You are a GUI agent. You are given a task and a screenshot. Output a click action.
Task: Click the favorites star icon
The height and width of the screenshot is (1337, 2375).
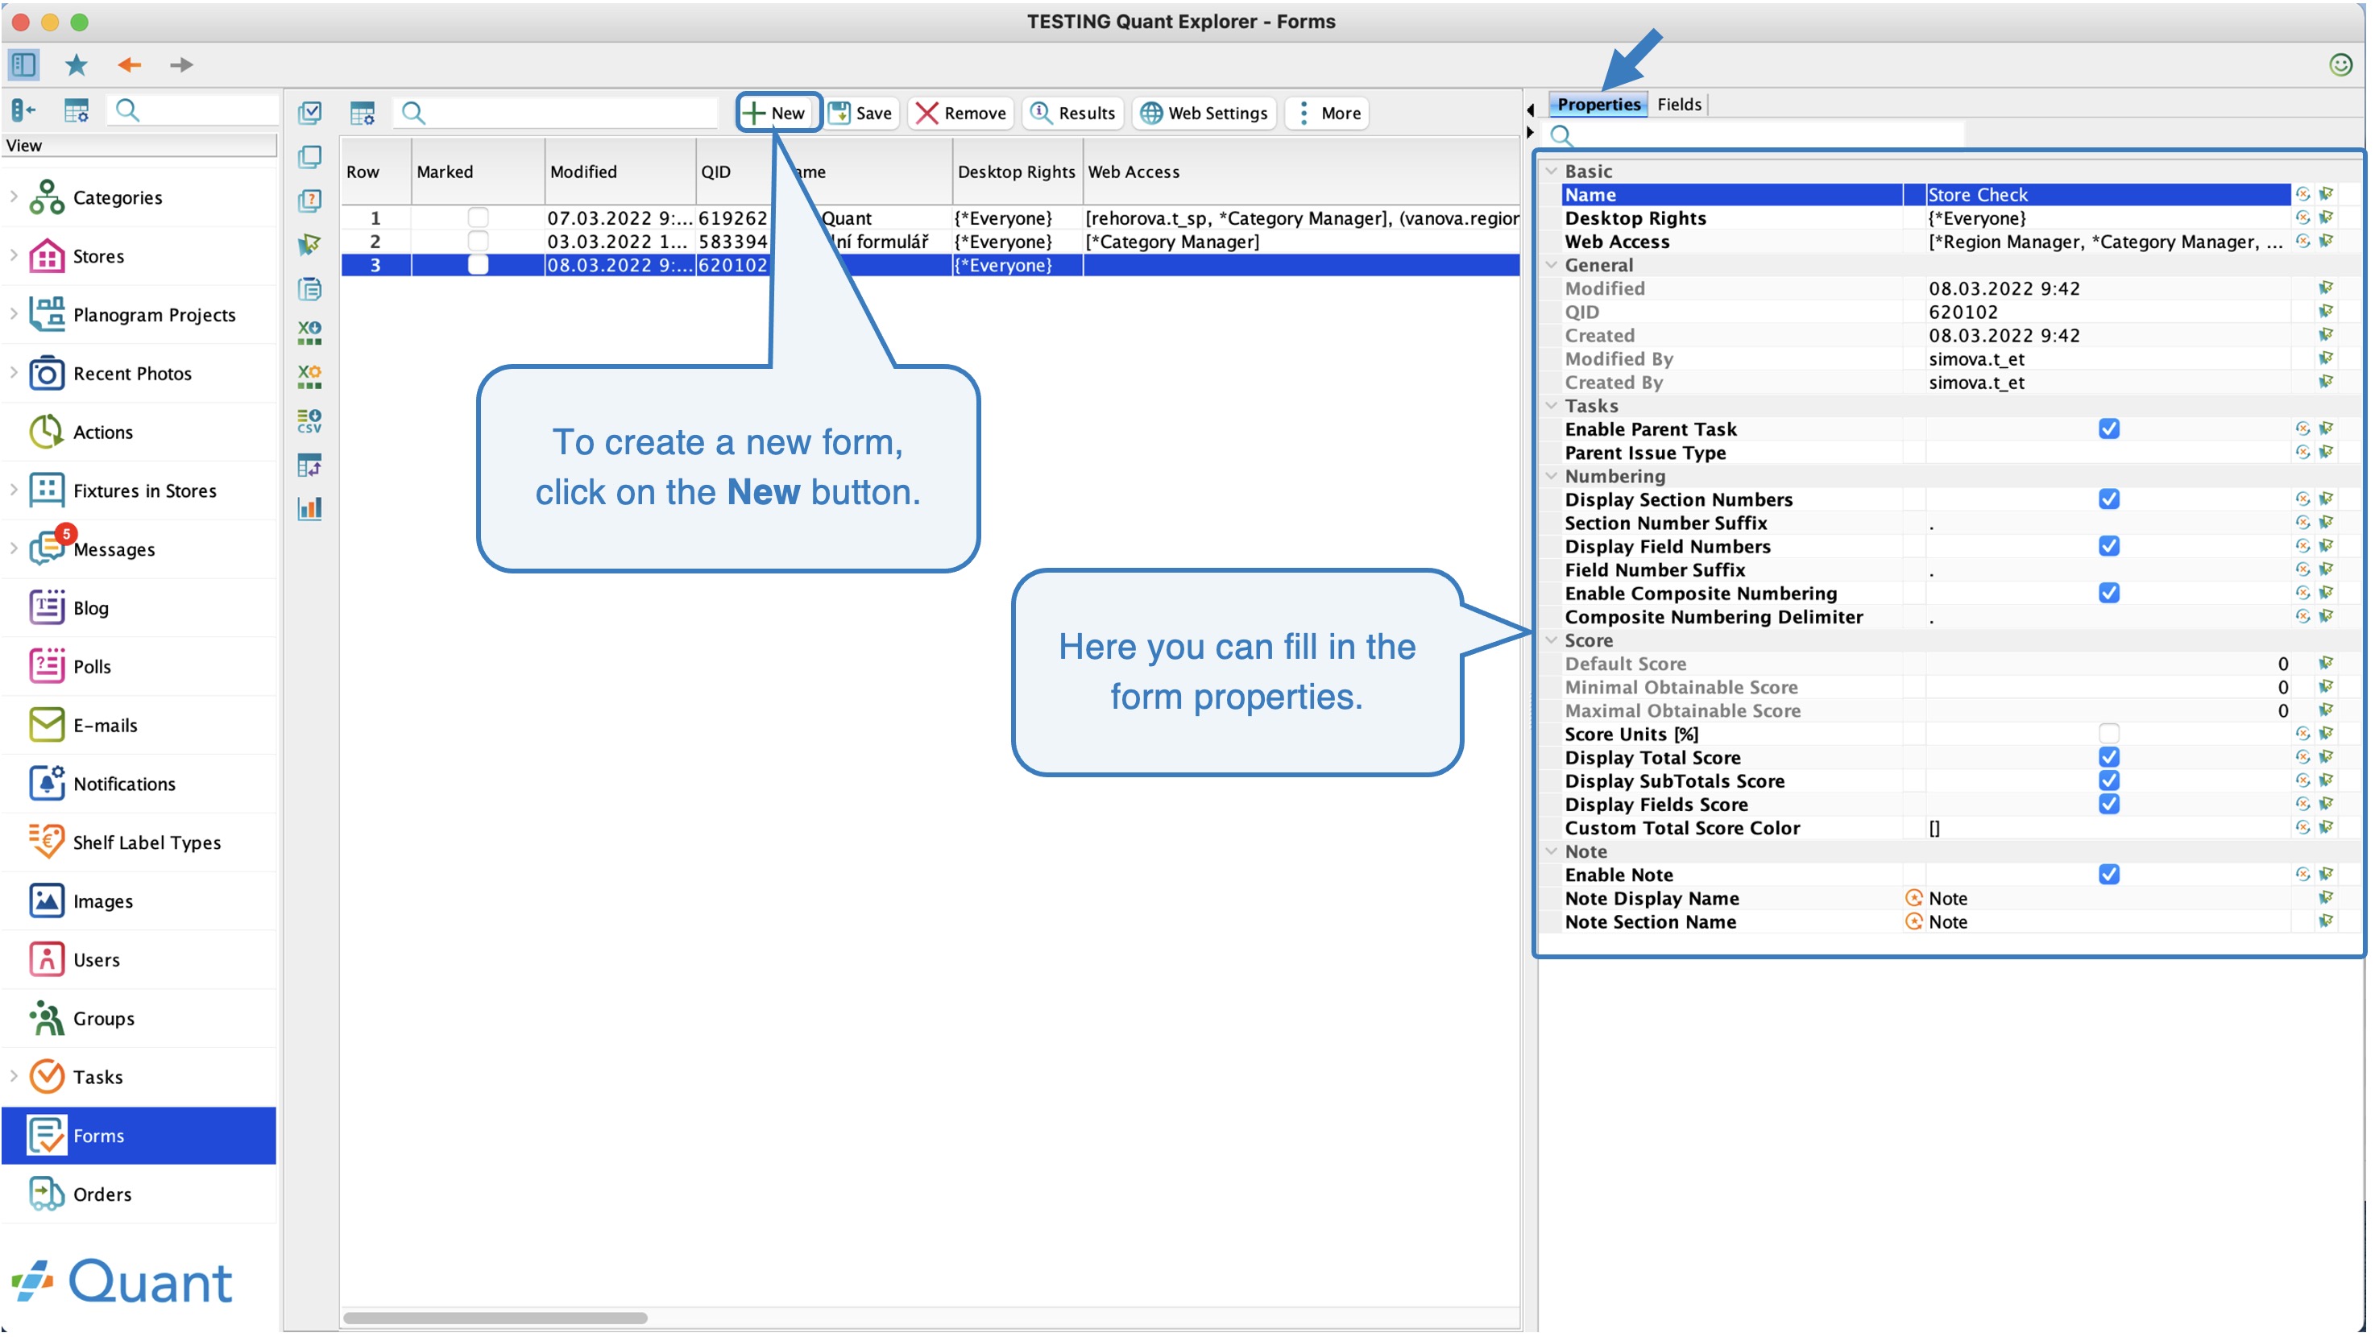click(x=77, y=64)
